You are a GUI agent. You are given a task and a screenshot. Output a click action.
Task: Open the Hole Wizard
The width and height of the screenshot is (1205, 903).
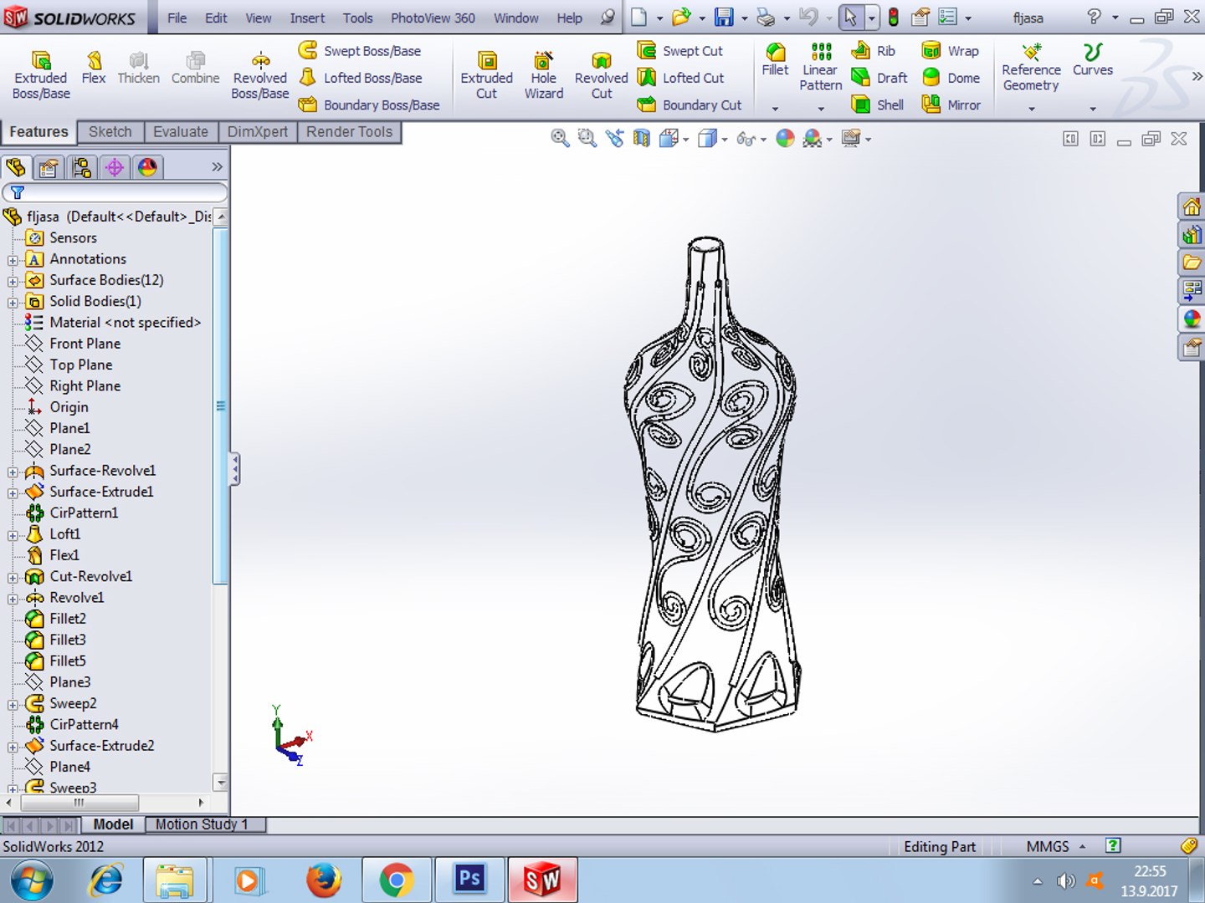pos(544,74)
